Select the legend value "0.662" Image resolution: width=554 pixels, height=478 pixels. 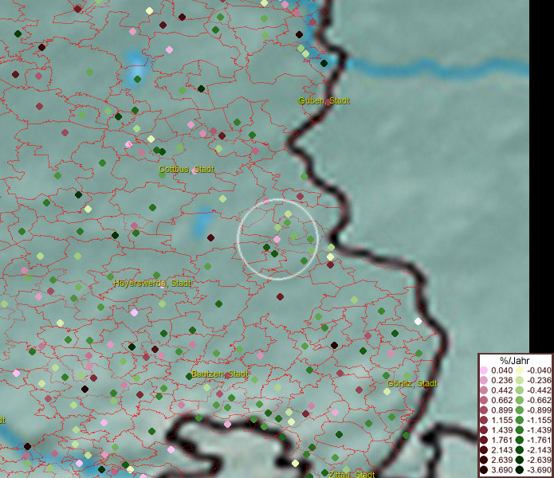tap(501, 401)
